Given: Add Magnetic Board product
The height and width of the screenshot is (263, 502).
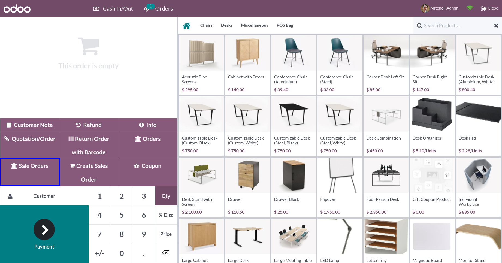Looking at the screenshot, I should click(432, 241).
